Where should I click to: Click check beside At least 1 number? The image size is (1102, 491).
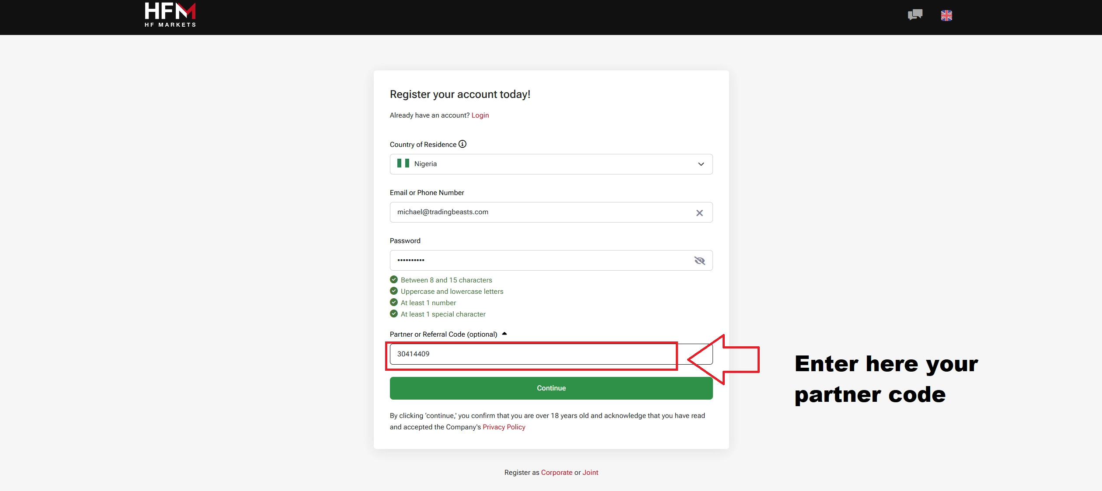point(394,302)
